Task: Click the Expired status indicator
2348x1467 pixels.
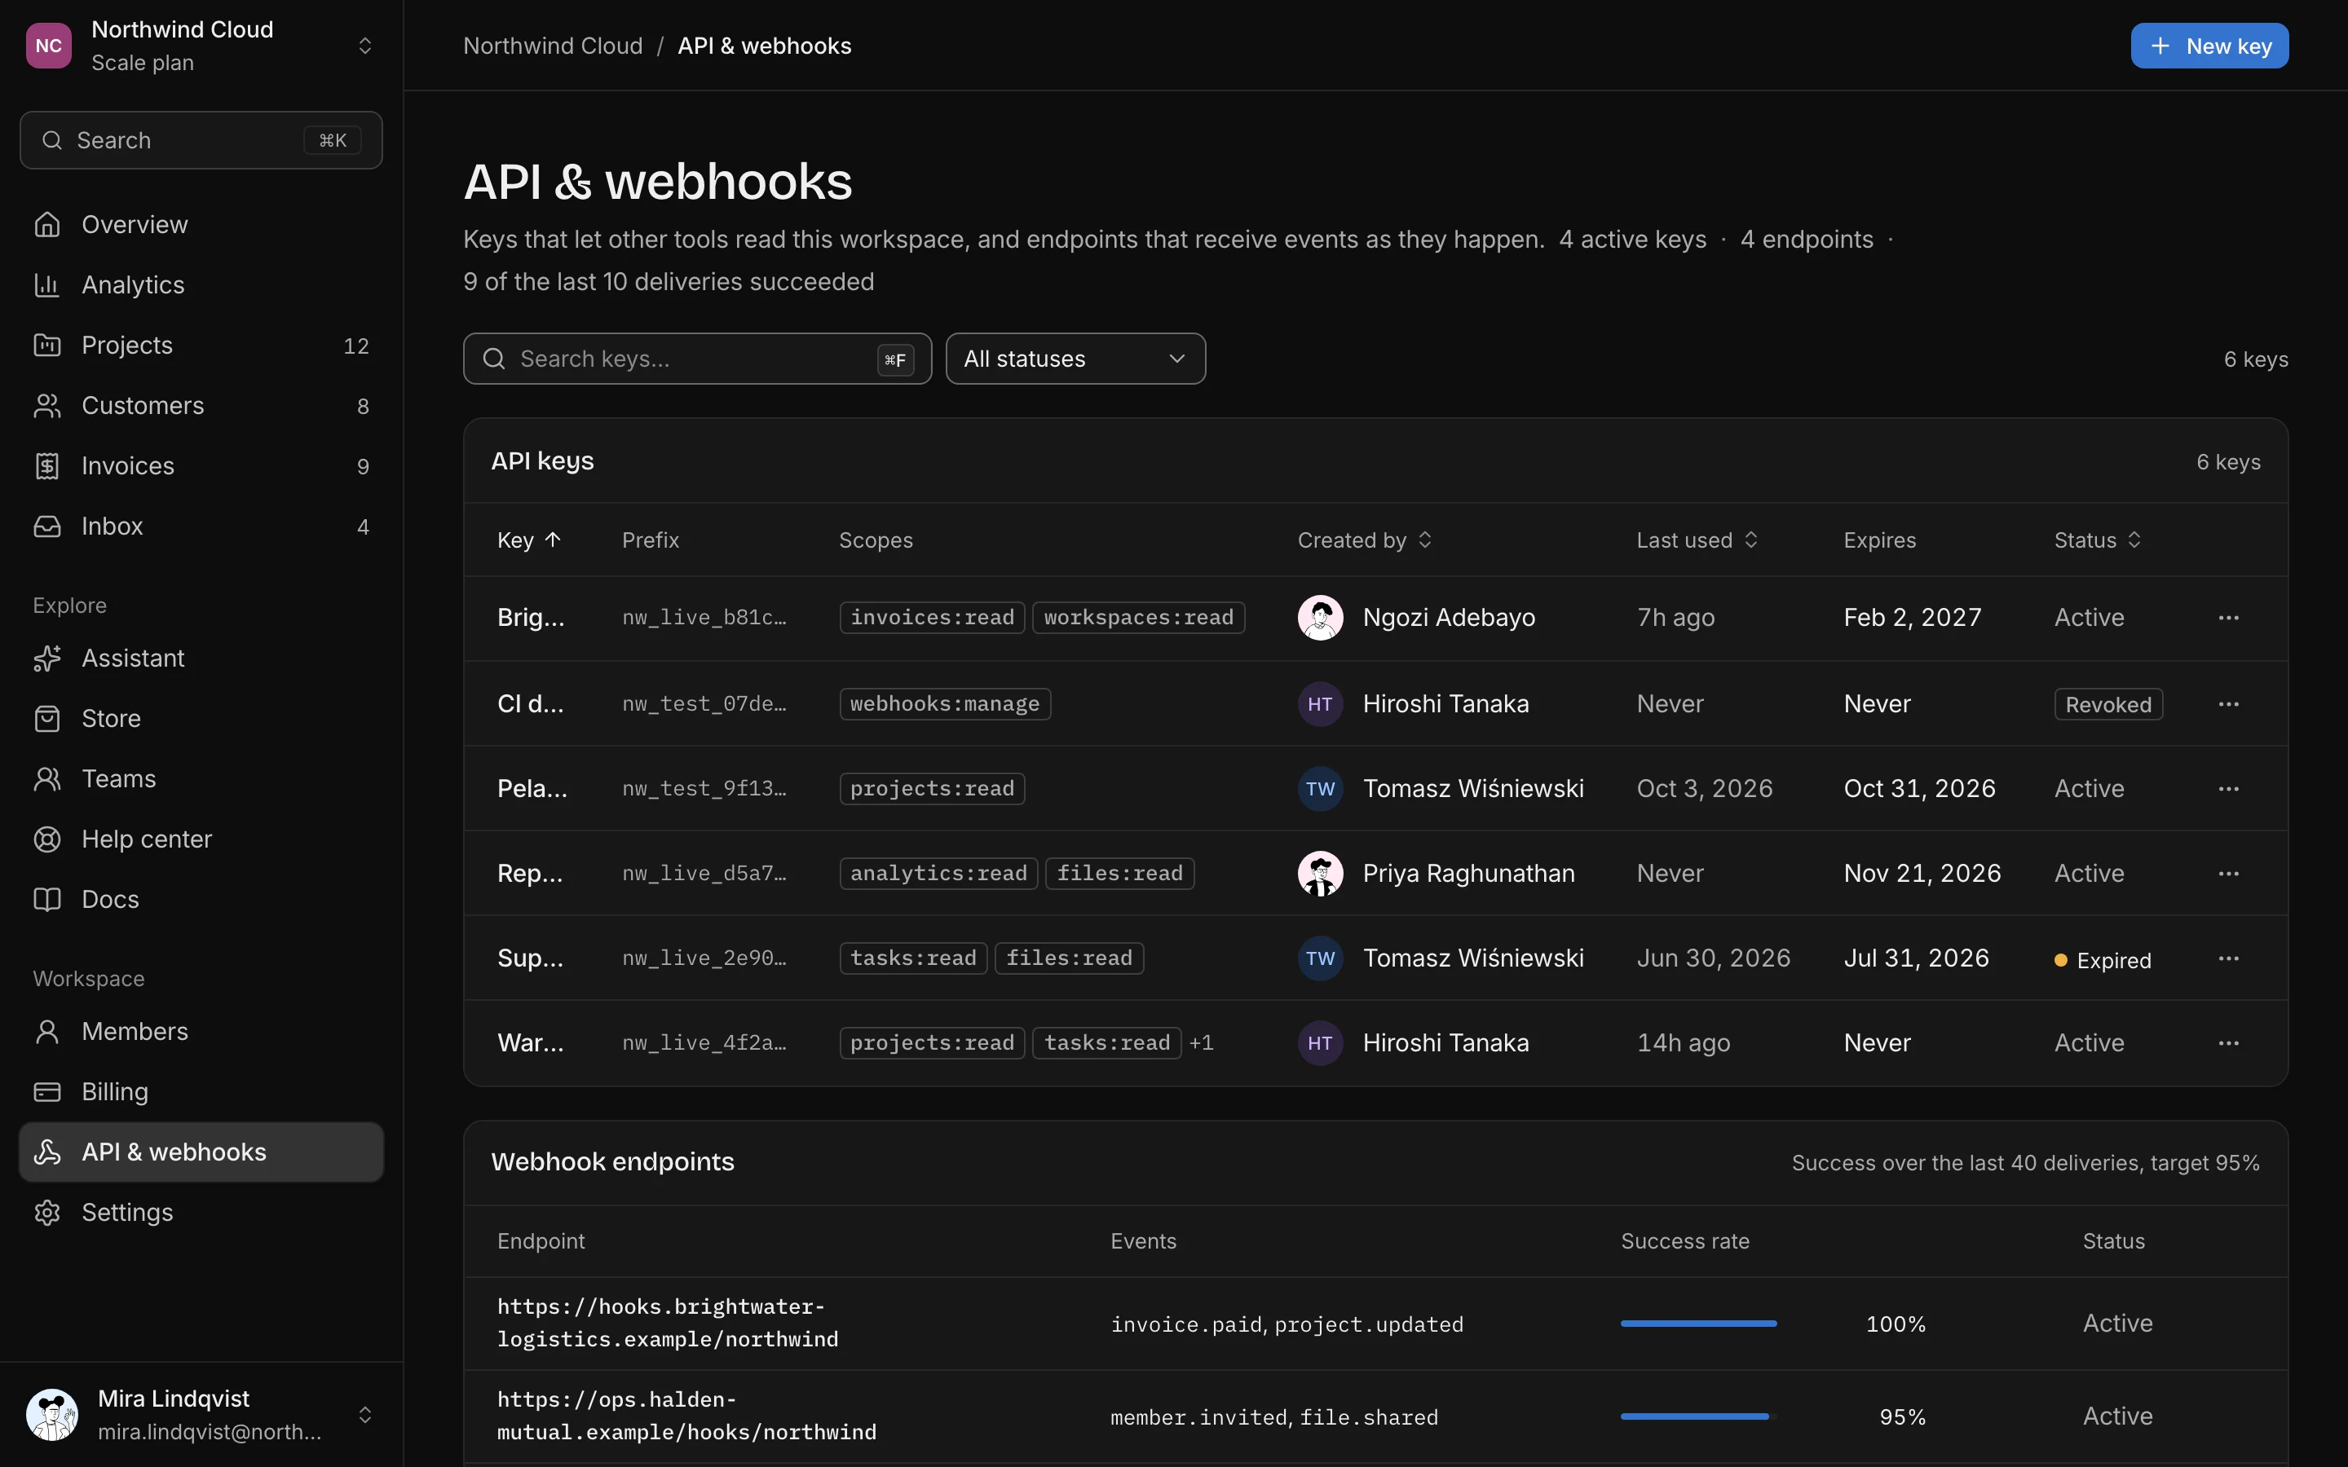Action: [x=2103, y=961]
